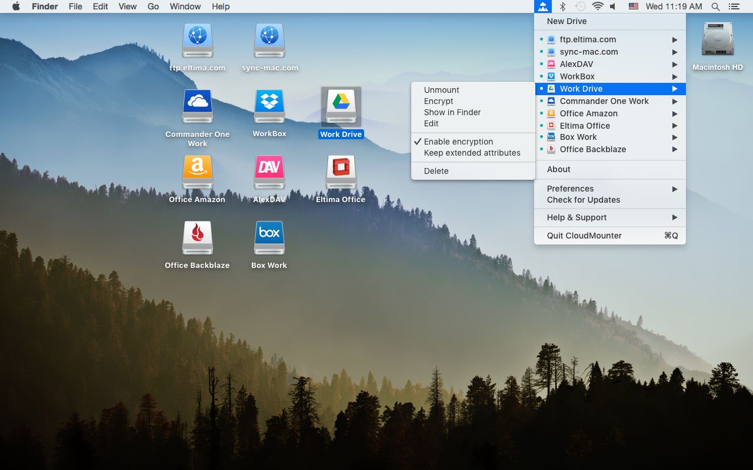This screenshot has height=470, width=753.
Task: Expand the Help & Support submenu
Action: coord(675,217)
